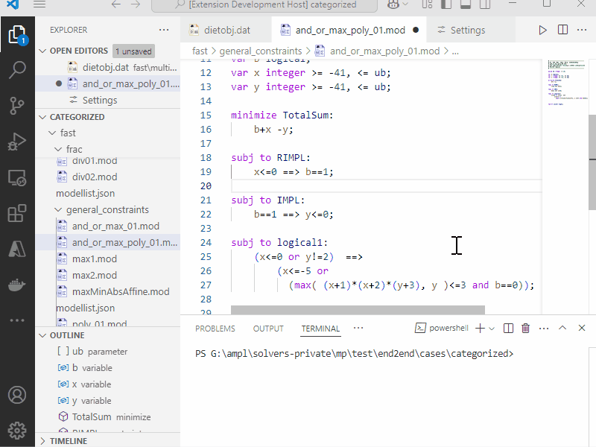Open the Output panel tab
This screenshot has width=596, height=447.
(268, 329)
